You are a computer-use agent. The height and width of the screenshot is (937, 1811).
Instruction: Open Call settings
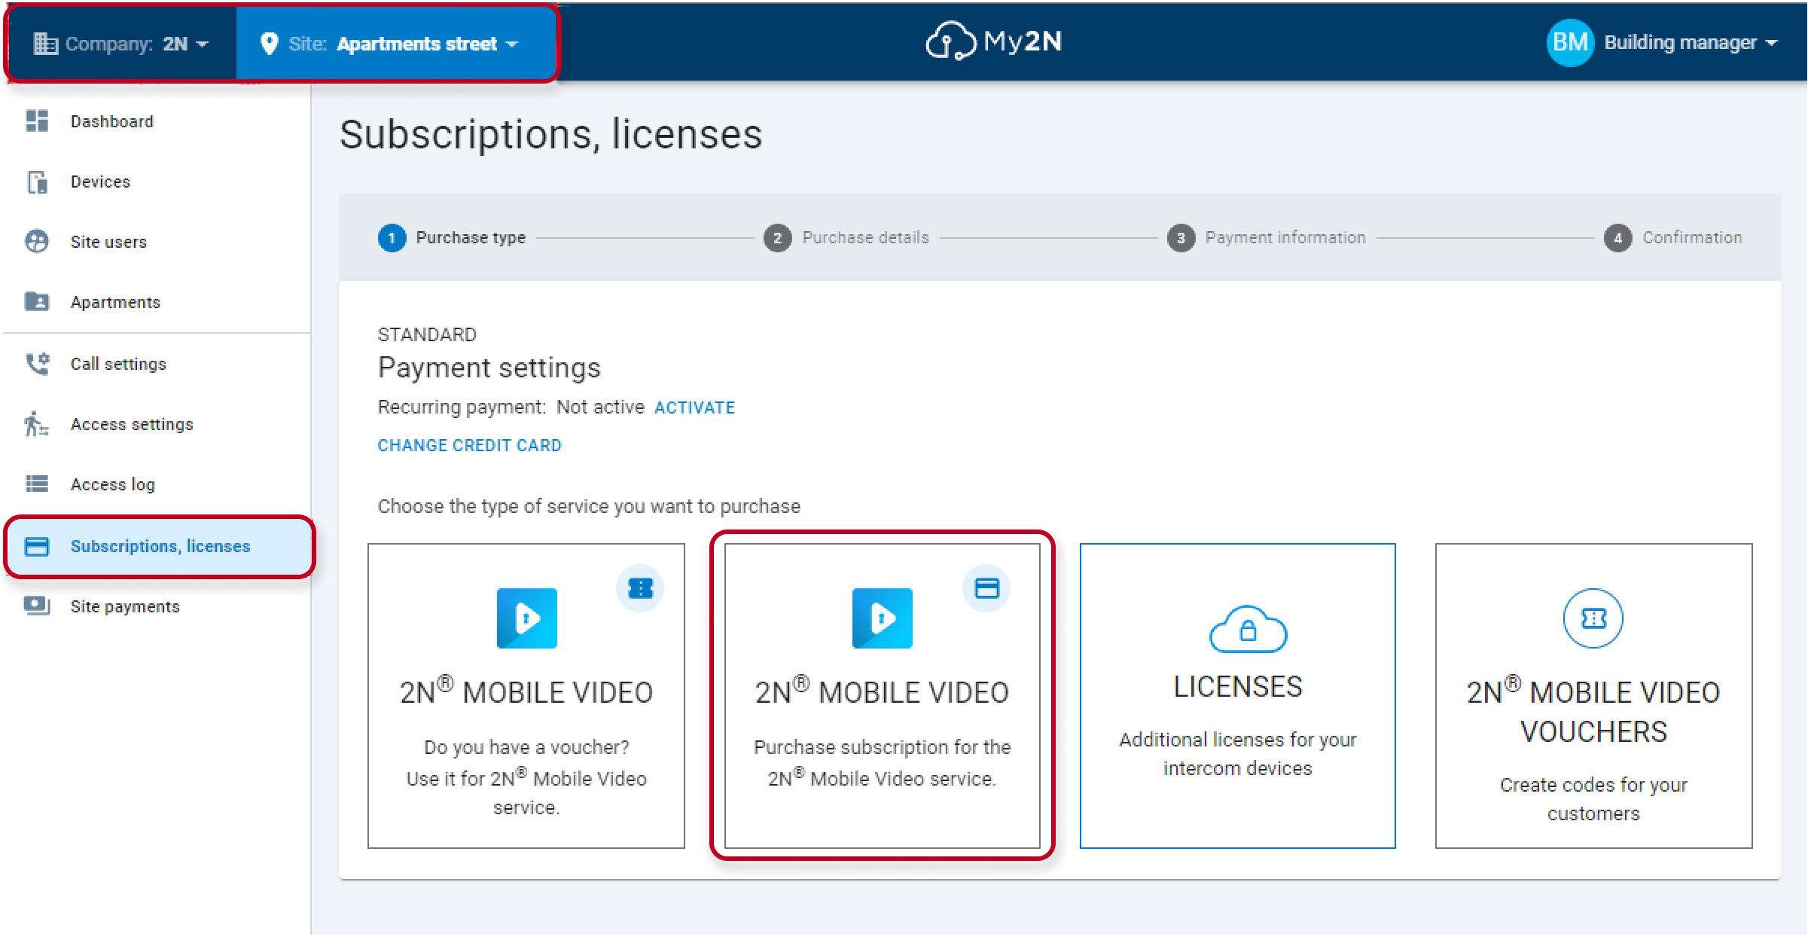157,364
